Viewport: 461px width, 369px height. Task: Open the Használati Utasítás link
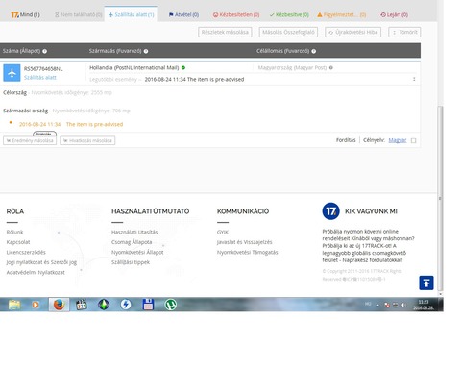pyautogui.click(x=134, y=232)
